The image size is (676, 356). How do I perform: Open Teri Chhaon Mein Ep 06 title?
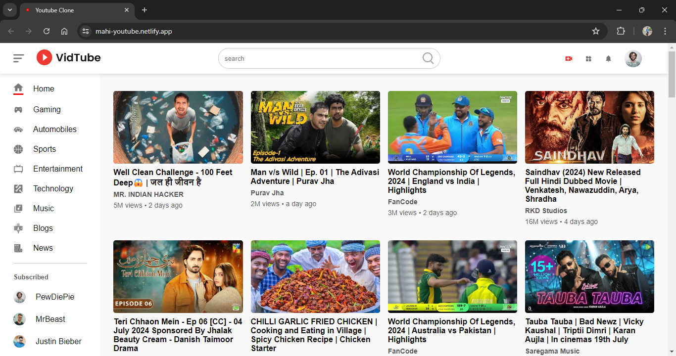[x=178, y=335]
